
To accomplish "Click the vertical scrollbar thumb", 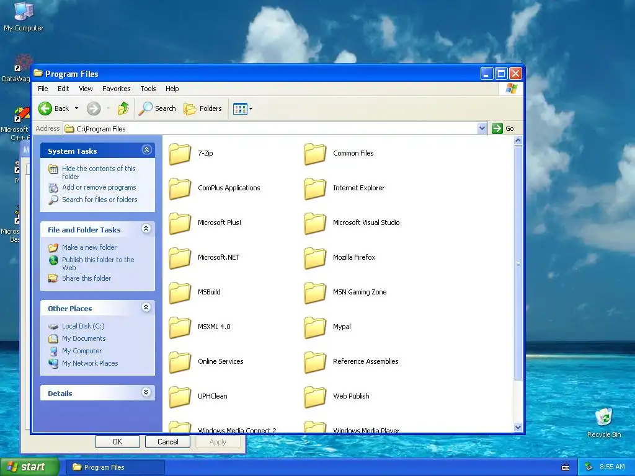I will click(518, 263).
